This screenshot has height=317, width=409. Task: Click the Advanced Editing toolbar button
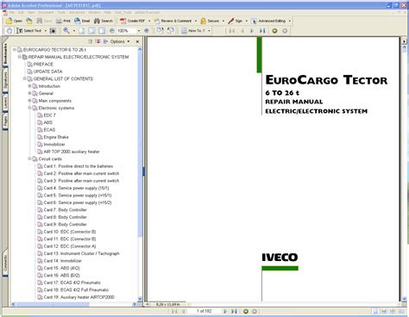[x=268, y=21]
